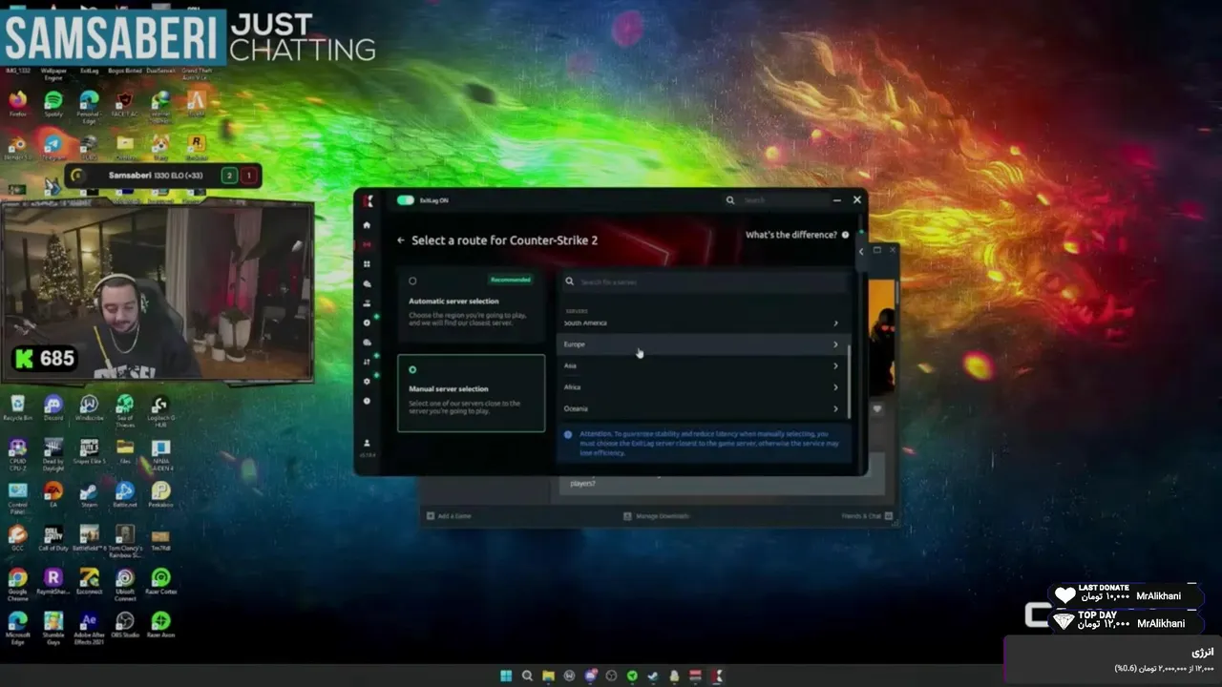The image size is (1222, 687).
Task: Go back using the route arrow
Action: pyautogui.click(x=401, y=240)
